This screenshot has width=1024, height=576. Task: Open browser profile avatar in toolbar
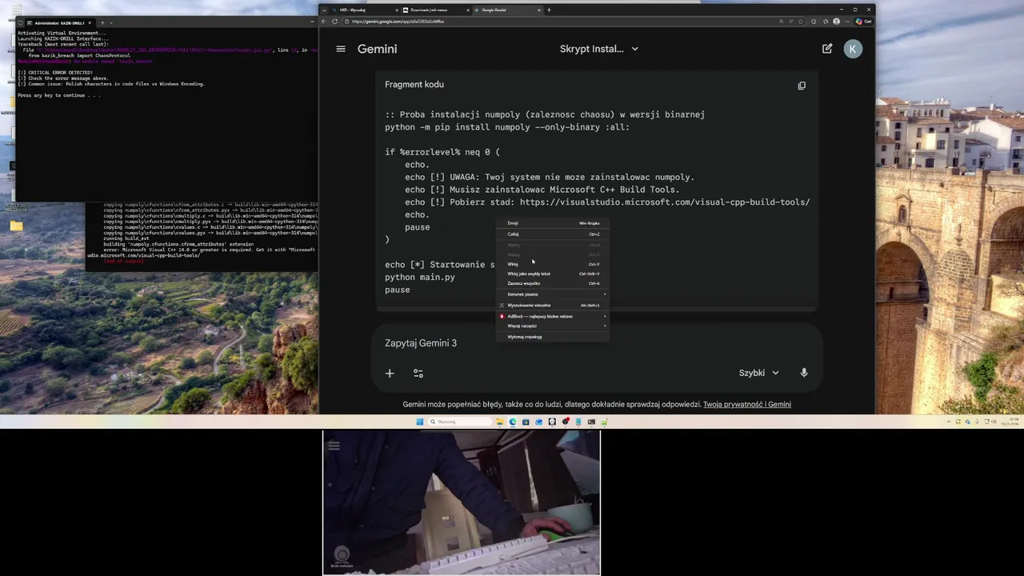(837, 22)
